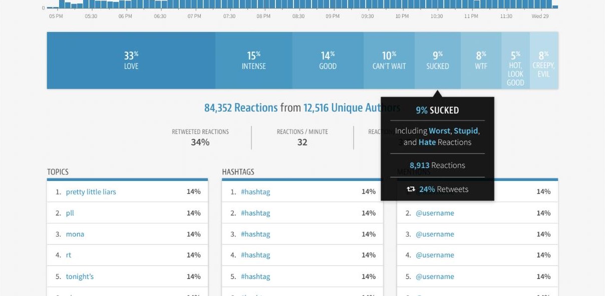Click the 14% value beside 'mona'
This screenshot has height=296, width=605.
tap(194, 234)
